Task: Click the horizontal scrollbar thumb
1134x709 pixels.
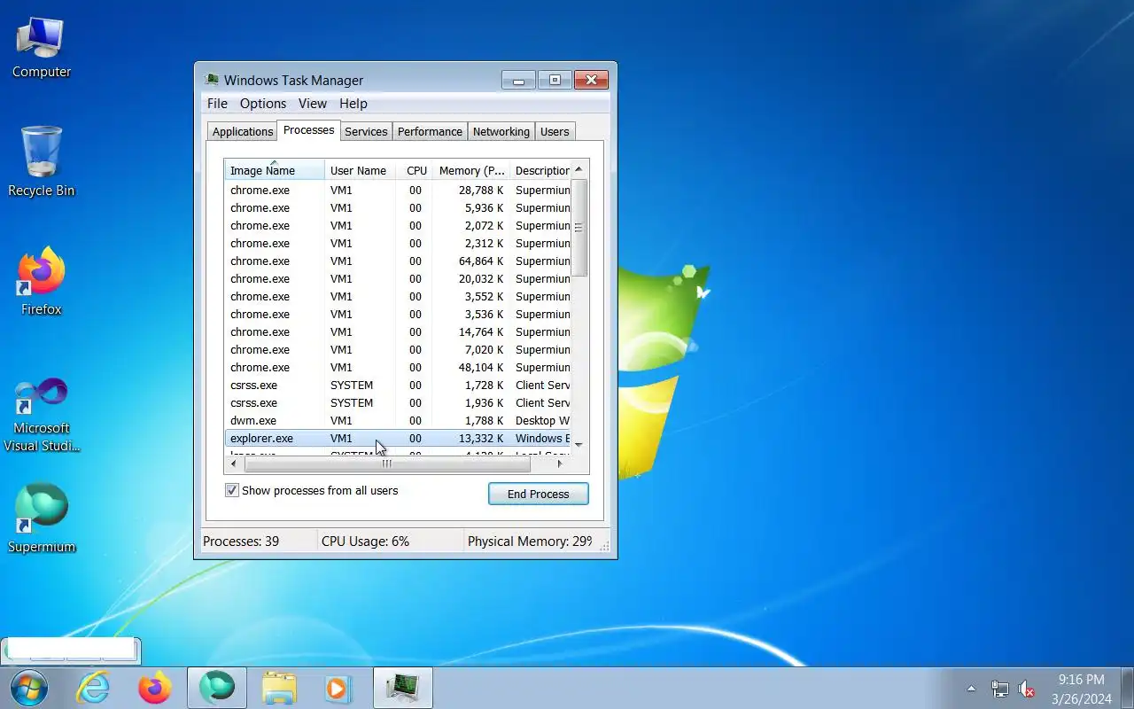Action: pyautogui.click(x=386, y=464)
